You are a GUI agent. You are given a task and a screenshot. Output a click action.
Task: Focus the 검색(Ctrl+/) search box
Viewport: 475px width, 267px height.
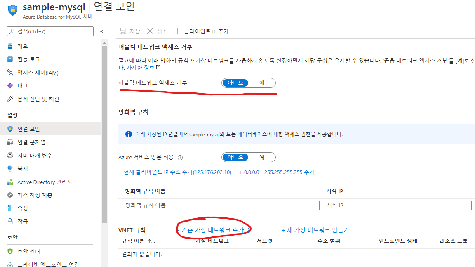(50, 31)
